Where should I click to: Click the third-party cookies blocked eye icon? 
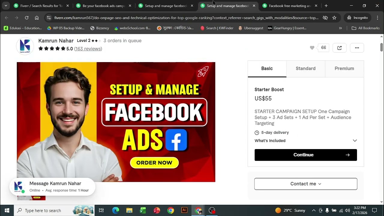point(325,18)
